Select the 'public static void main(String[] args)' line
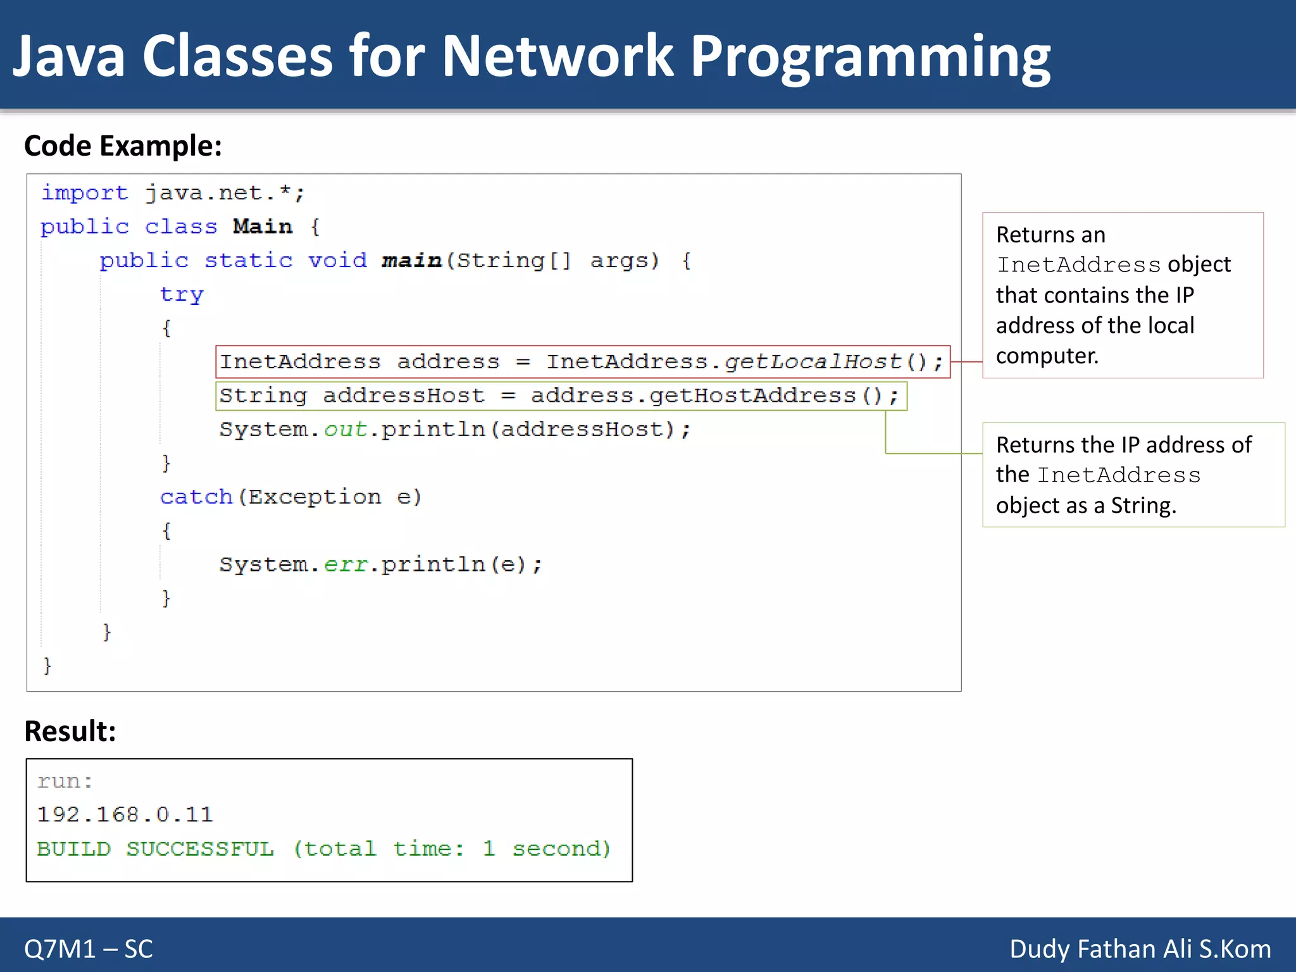 pyautogui.click(x=396, y=261)
